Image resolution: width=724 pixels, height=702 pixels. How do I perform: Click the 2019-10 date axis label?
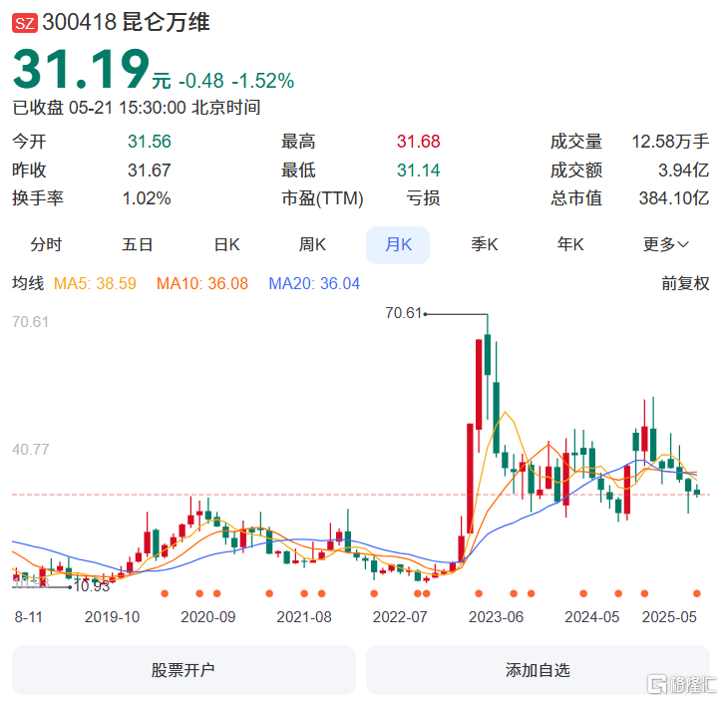(x=113, y=617)
